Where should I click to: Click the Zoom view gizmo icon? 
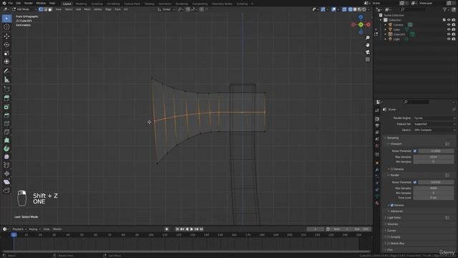tap(367, 38)
